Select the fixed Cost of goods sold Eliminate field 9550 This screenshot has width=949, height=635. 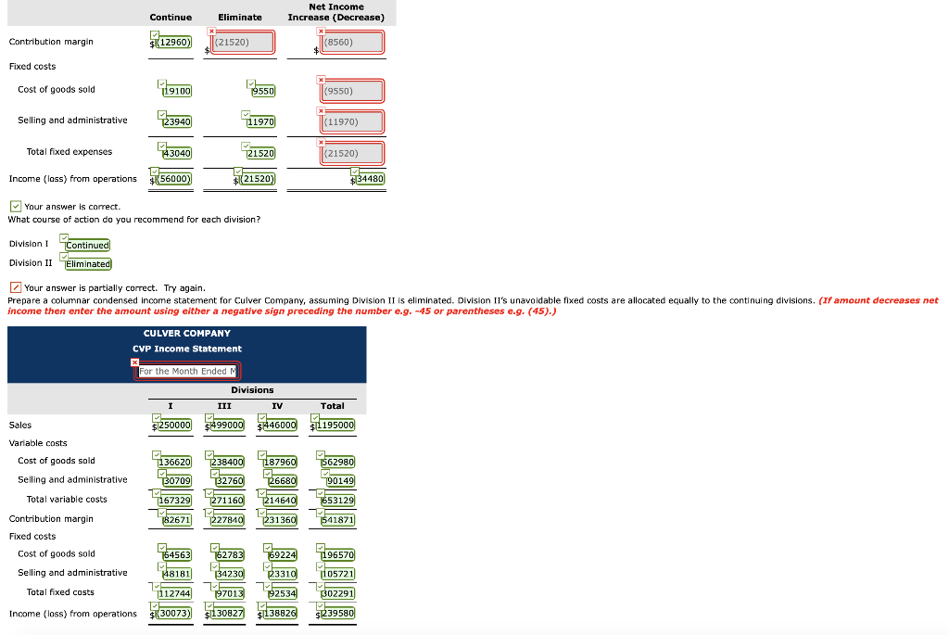(x=263, y=91)
